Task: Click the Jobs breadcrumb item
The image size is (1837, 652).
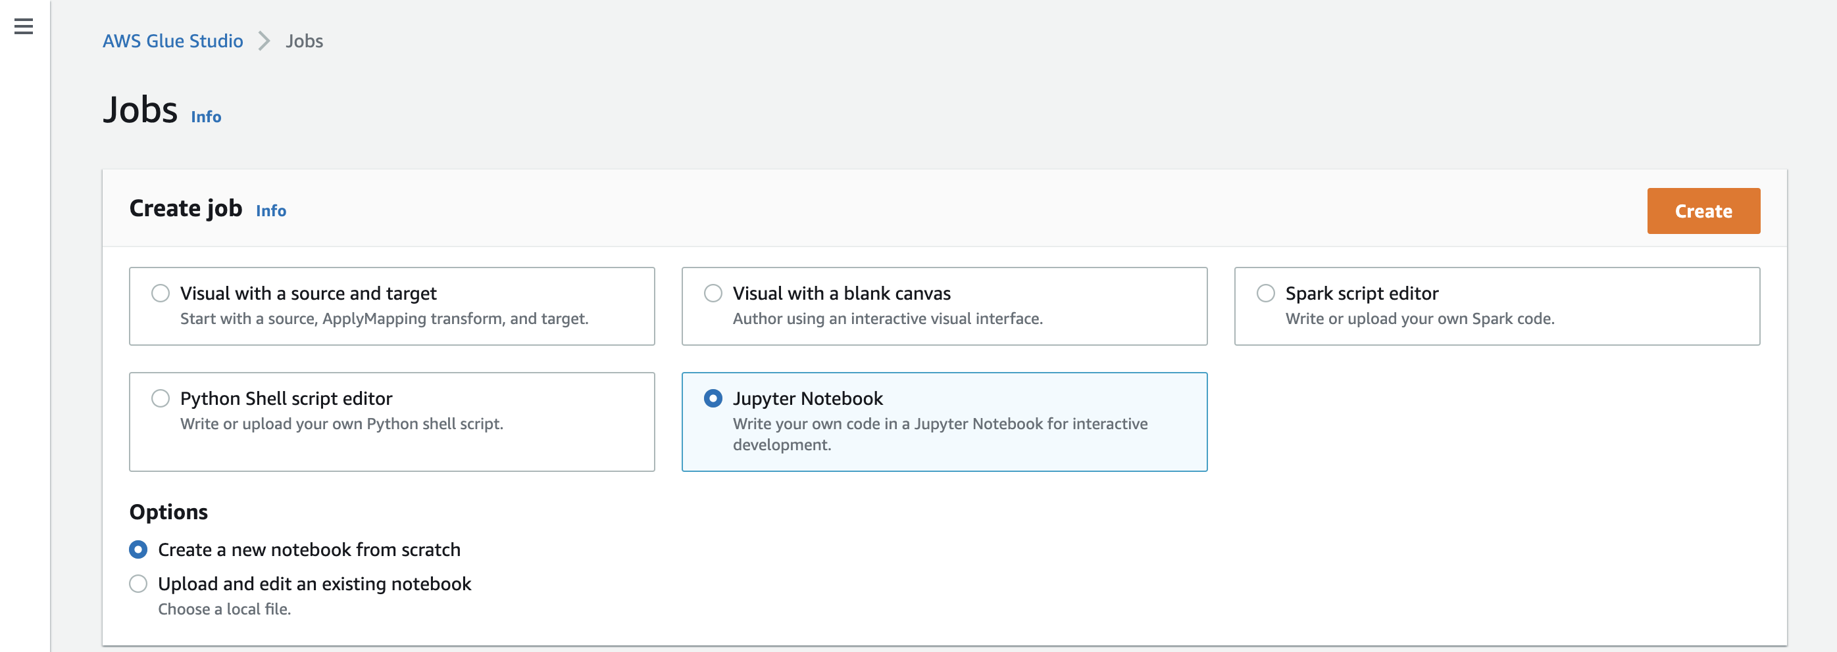Action: pyautogui.click(x=304, y=41)
